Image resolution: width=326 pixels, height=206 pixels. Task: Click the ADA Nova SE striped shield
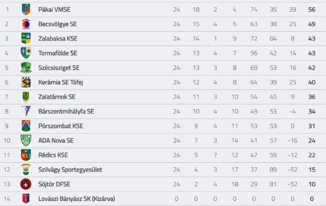[26, 140]
